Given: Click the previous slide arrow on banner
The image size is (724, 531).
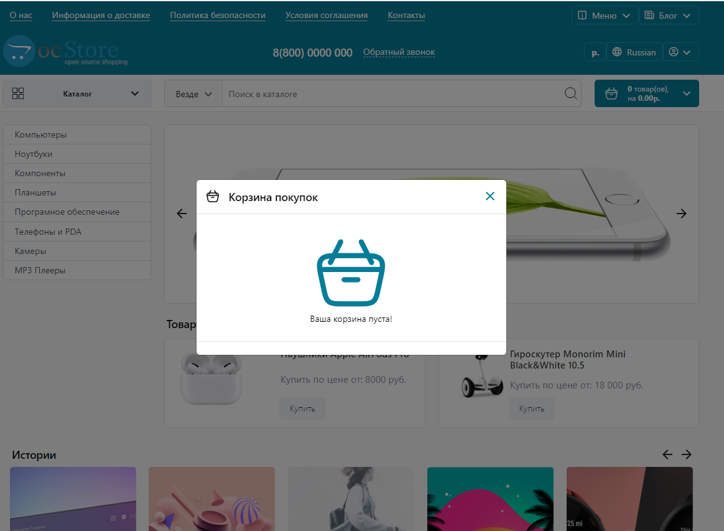Looking at the screenshot, I should tap(182, 214).
